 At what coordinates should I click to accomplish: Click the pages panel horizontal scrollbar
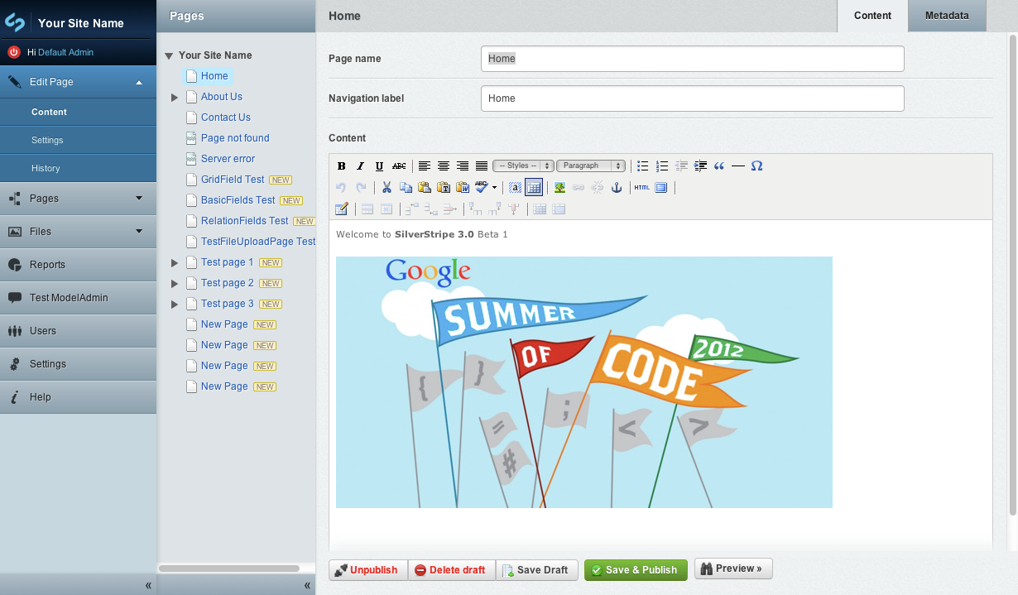click(x=228, y=569)
